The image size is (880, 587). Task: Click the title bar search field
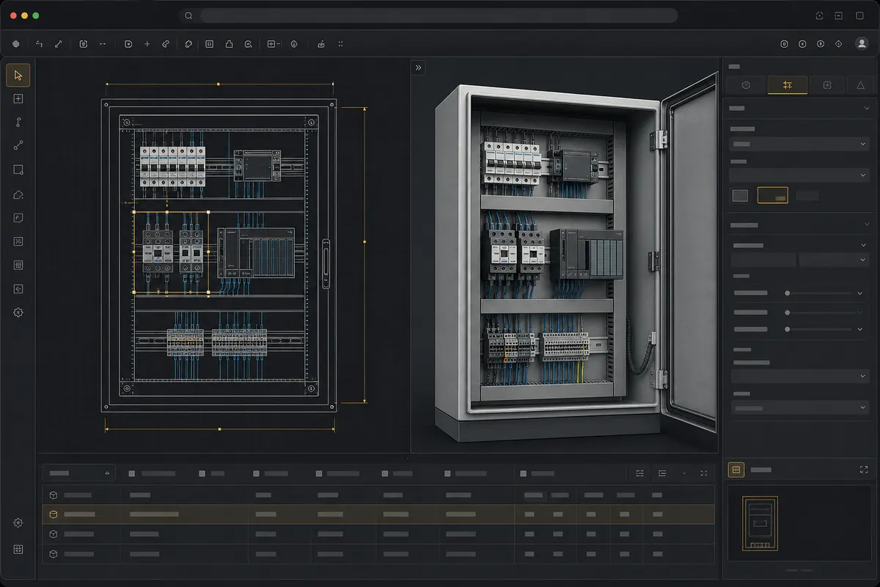coord(439,15)
